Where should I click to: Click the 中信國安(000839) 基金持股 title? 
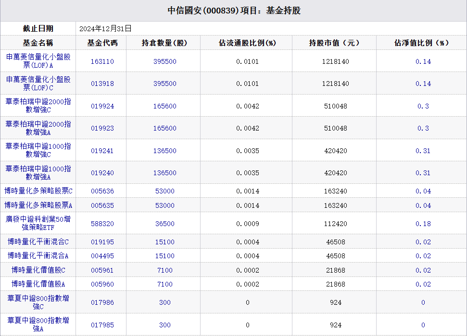pyautogui.click(x=234, y=11)
